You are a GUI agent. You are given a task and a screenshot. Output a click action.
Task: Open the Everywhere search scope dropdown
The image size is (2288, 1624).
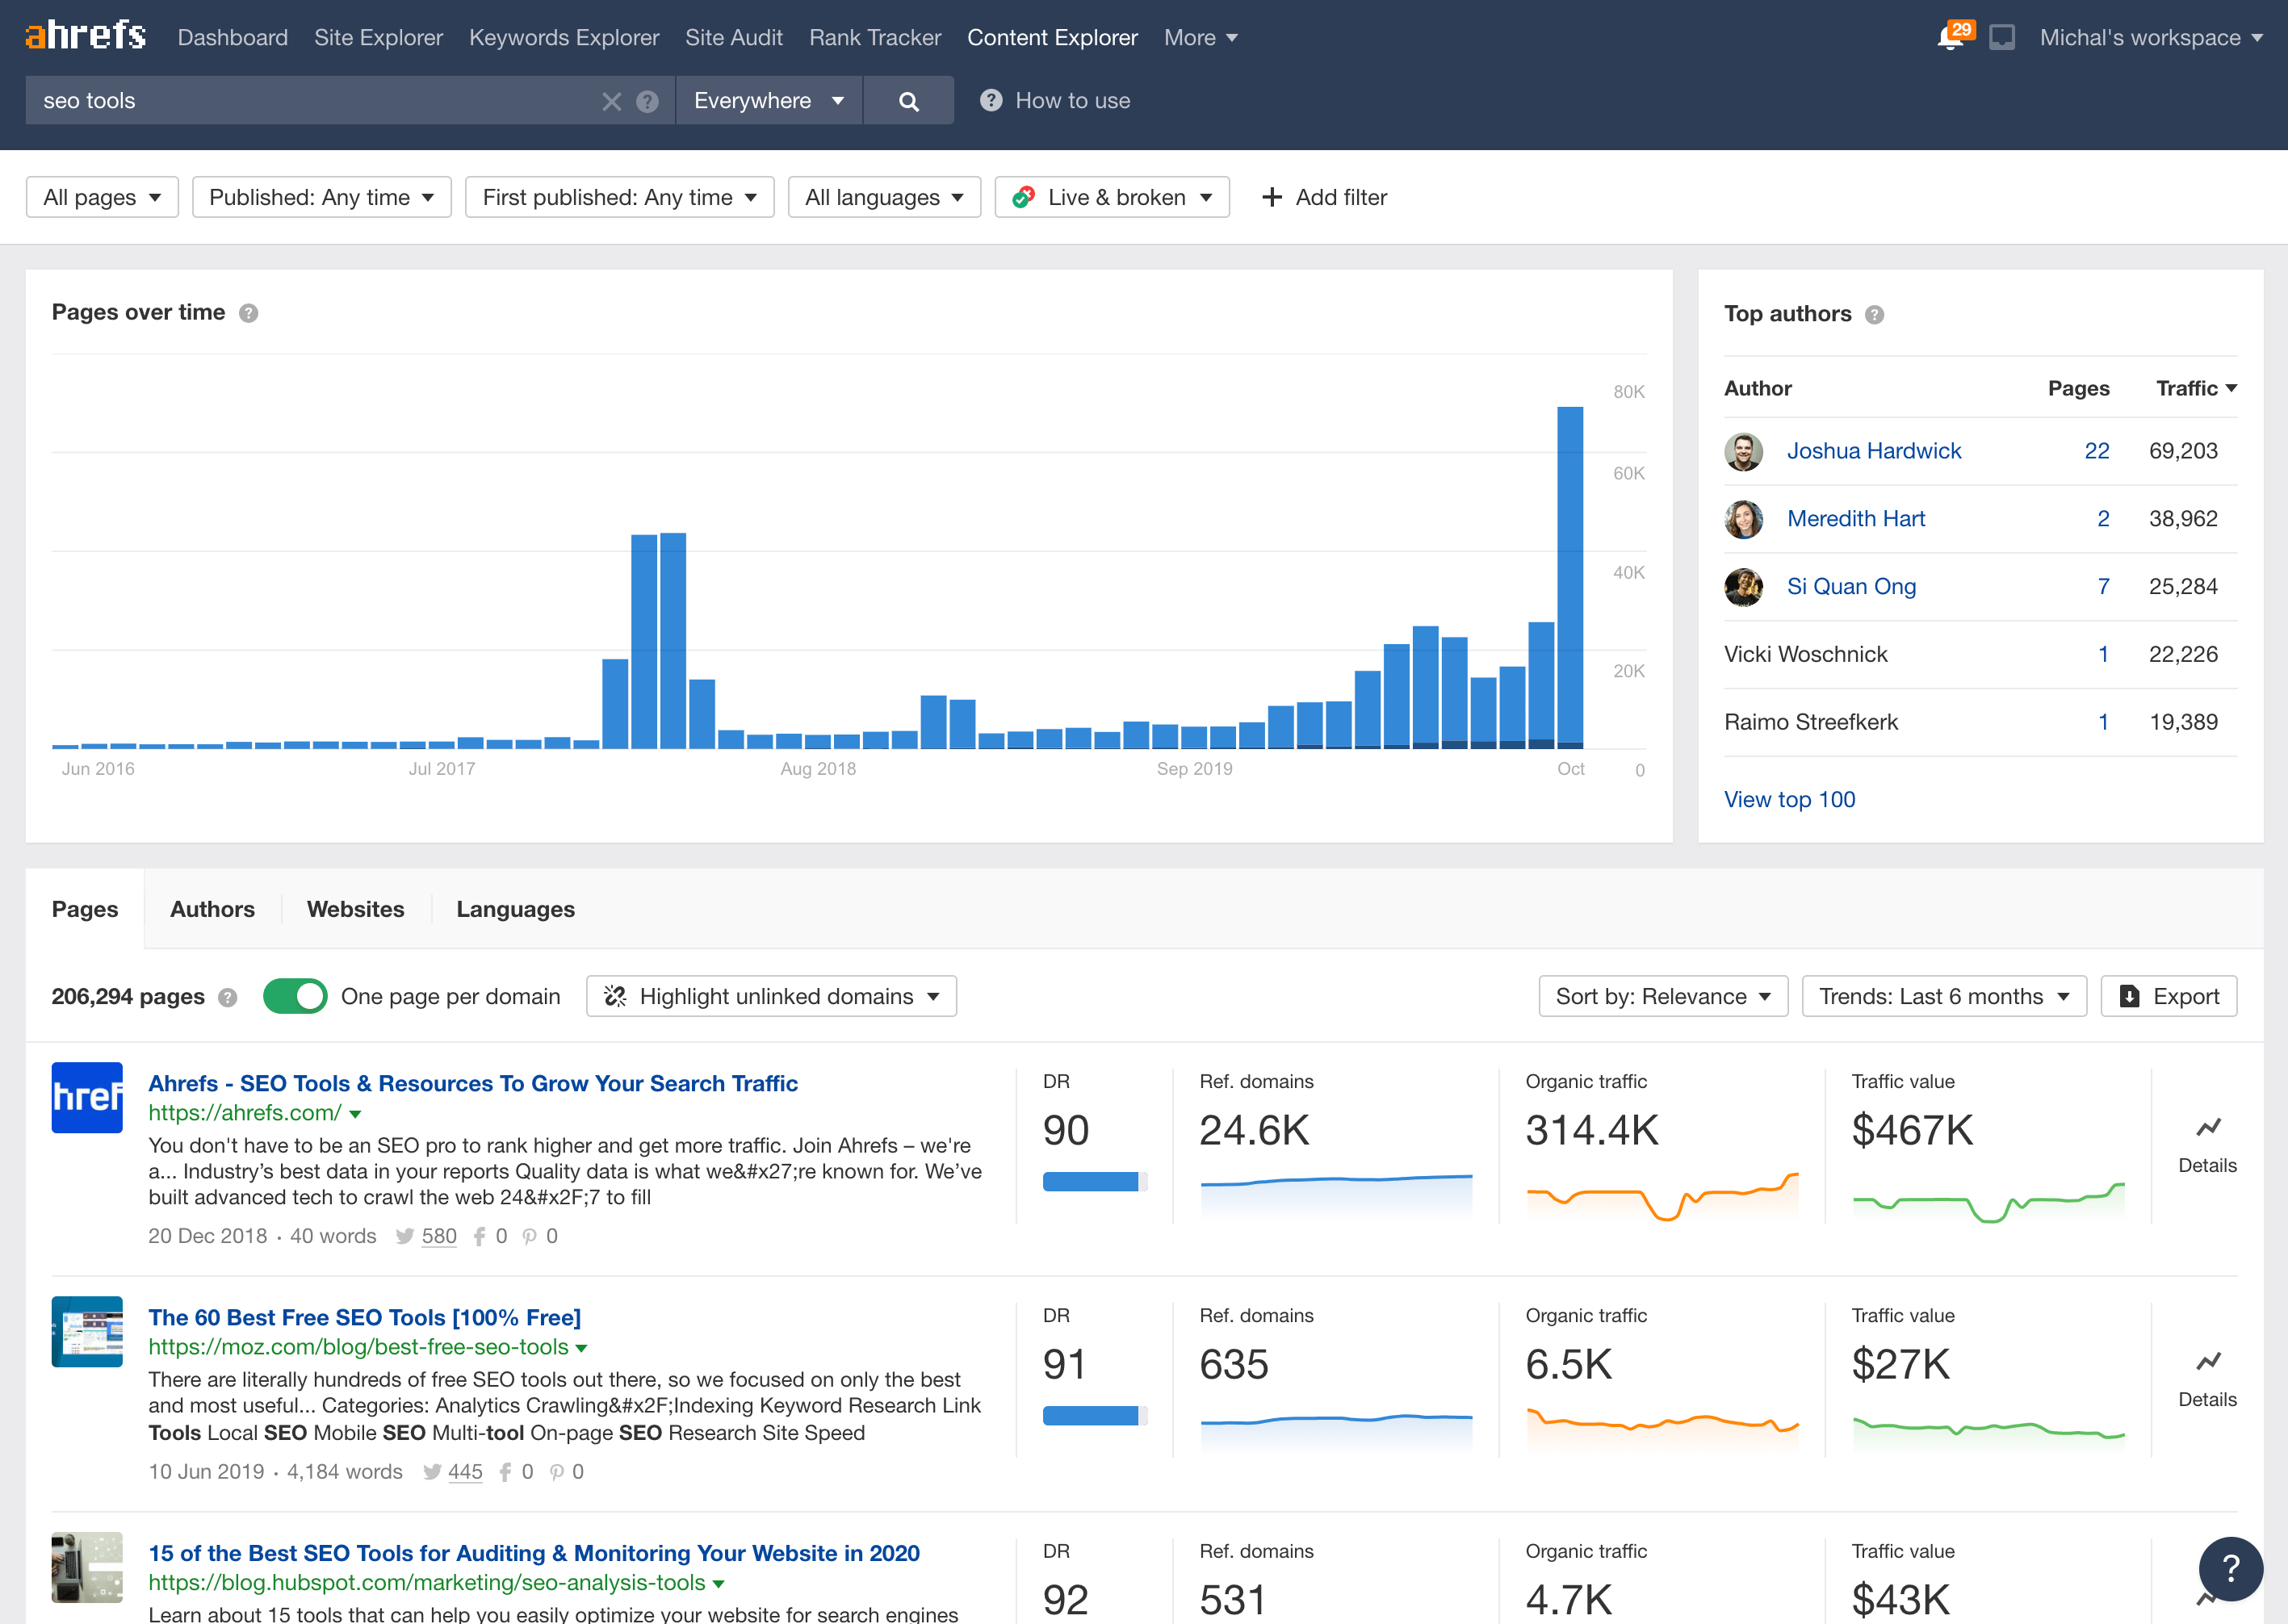pyautogui.click(x=768, y=101)
